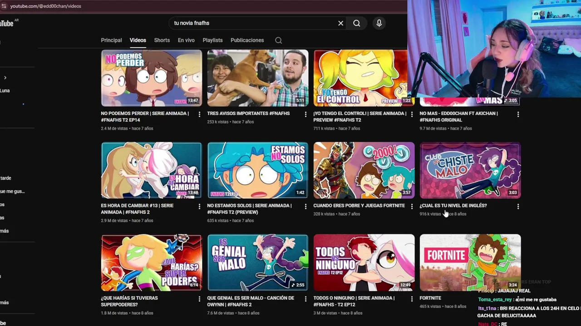This screenshot has width=581, height=326.
Task: Open title link QUE GENIAL ES SER MALO
Action: coord(251,301)
